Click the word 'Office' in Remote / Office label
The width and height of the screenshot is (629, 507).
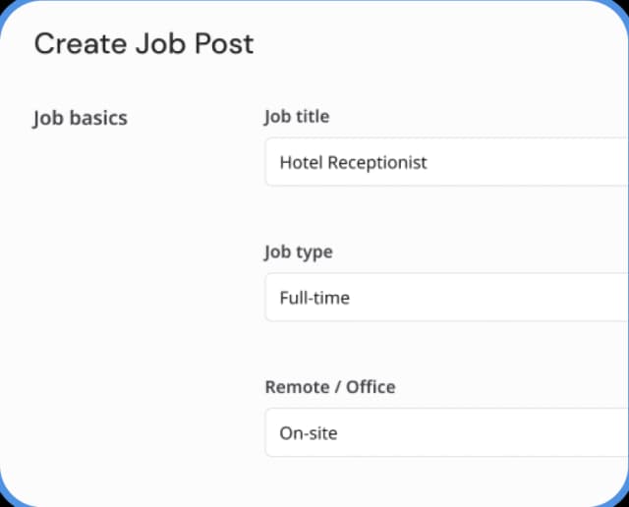(x=370, y=387)
